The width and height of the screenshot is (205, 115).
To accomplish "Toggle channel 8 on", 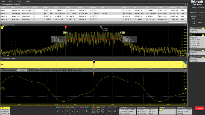I will (87, 110).
